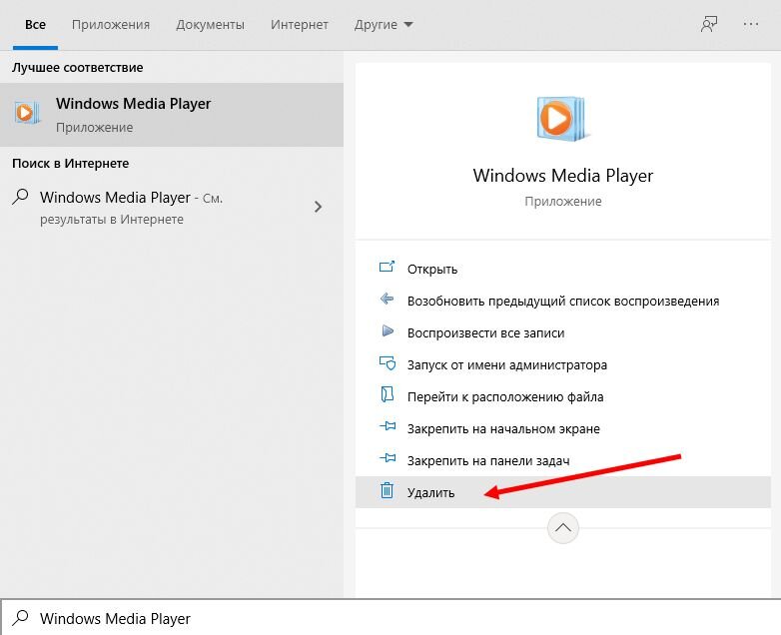Click the search magnifier icon in search box
The width and height of the screenshot is (781, 635).
[20, 618]
